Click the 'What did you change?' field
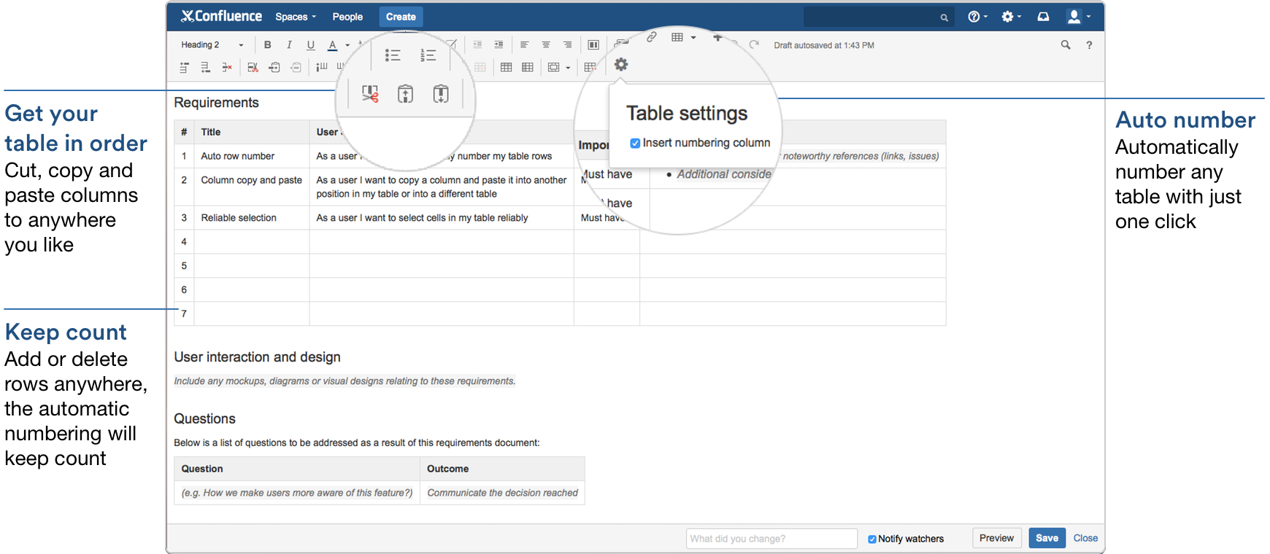 click(x=771, y=539)
